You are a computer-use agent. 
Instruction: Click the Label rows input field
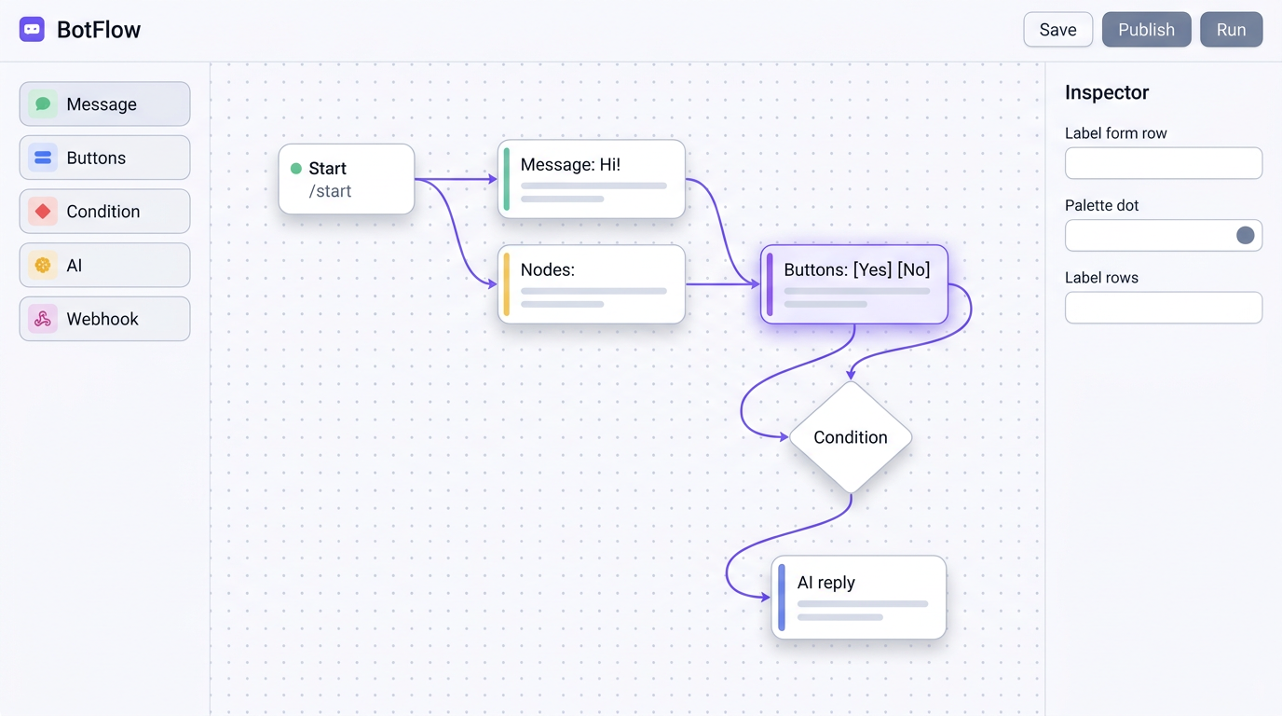1164,308
